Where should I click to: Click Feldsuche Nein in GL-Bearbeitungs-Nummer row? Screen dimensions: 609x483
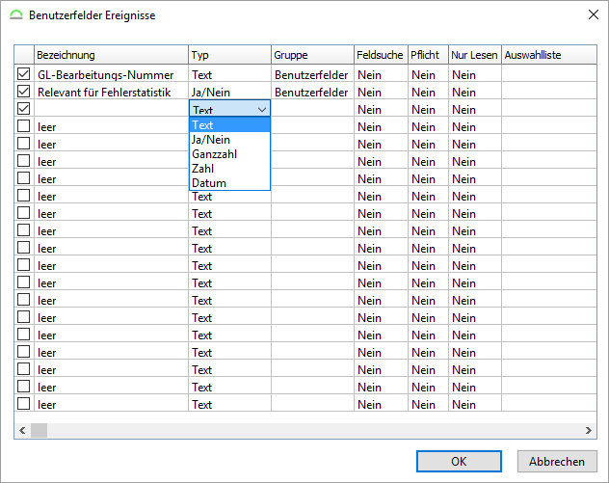381,73
